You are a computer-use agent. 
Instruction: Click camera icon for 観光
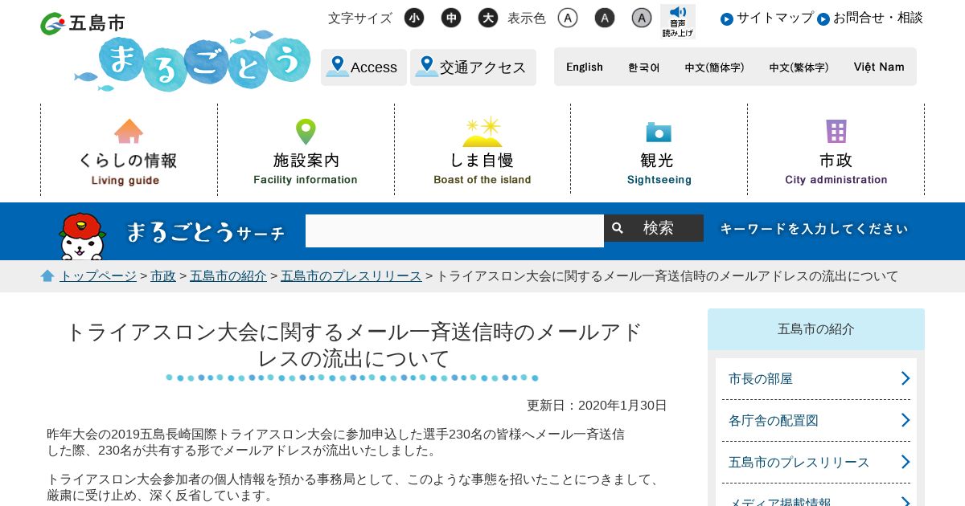coord(659,132)
